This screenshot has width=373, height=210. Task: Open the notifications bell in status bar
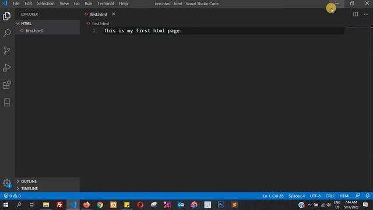click(x=367, y=196)
